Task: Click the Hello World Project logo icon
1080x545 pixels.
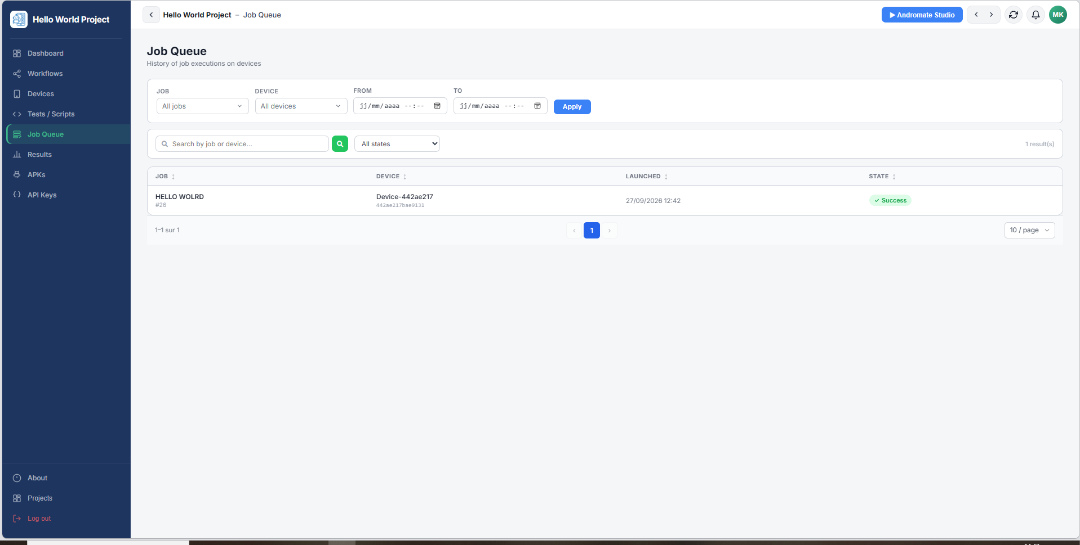Action: pos(19,19)
